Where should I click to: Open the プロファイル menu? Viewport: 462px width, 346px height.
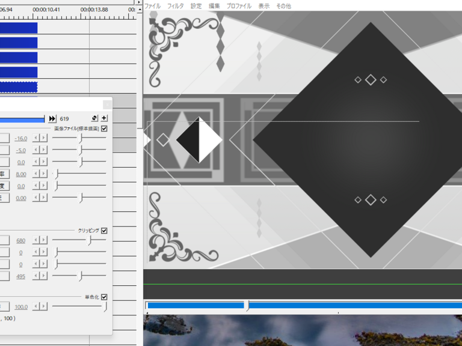239,6
